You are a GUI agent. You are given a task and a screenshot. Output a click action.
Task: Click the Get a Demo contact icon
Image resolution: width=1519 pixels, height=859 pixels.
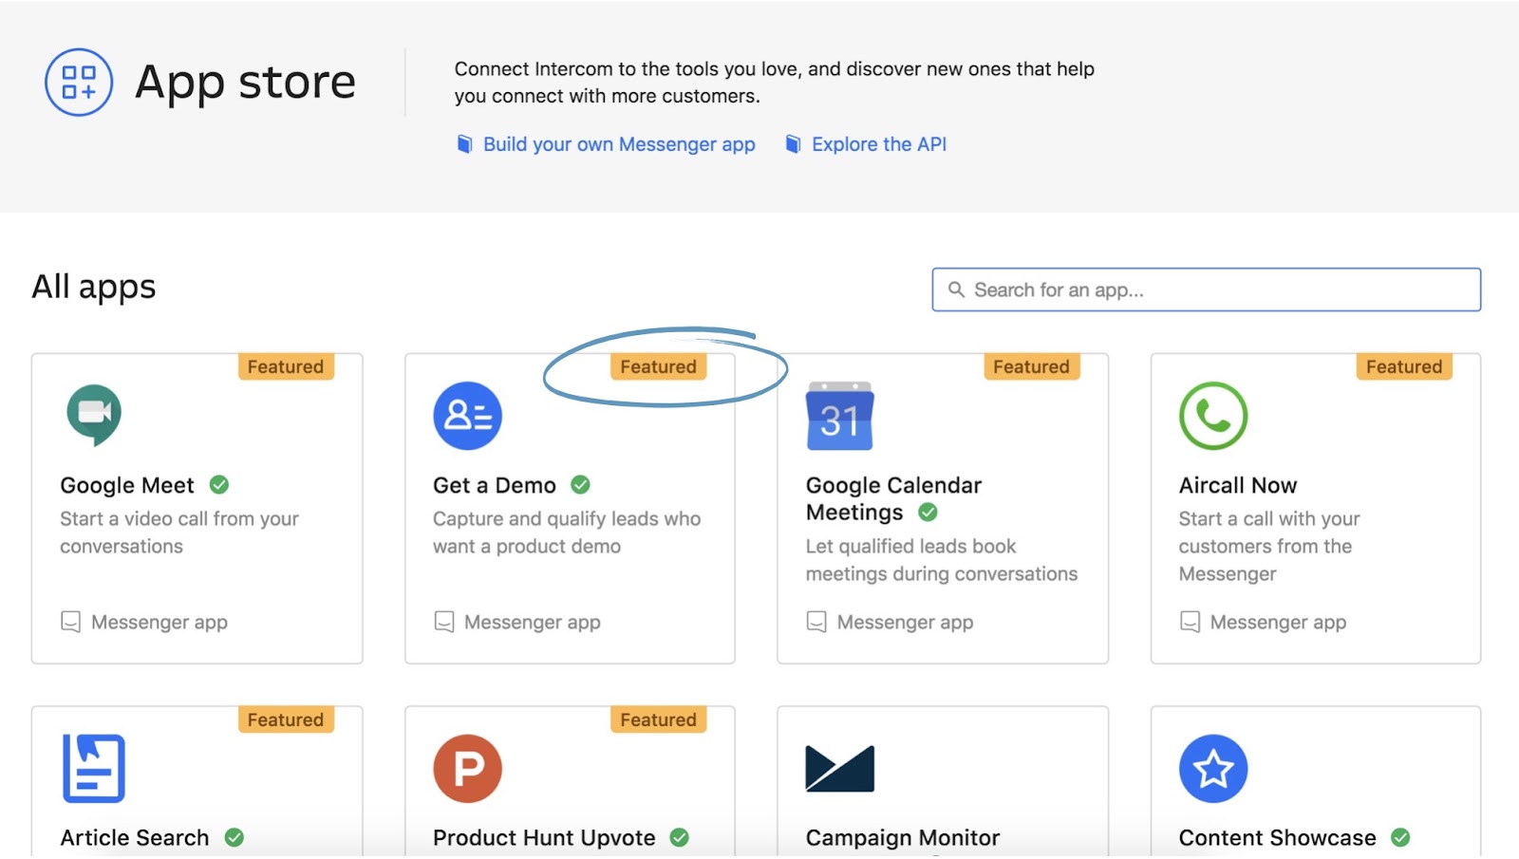(x=467, y=416)
